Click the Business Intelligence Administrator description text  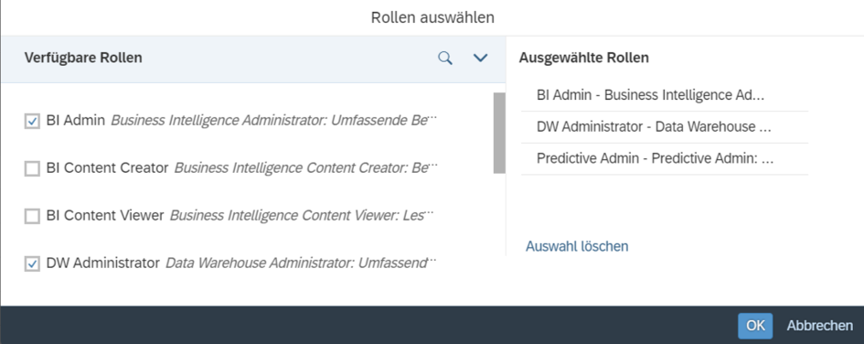coord(274,120)
